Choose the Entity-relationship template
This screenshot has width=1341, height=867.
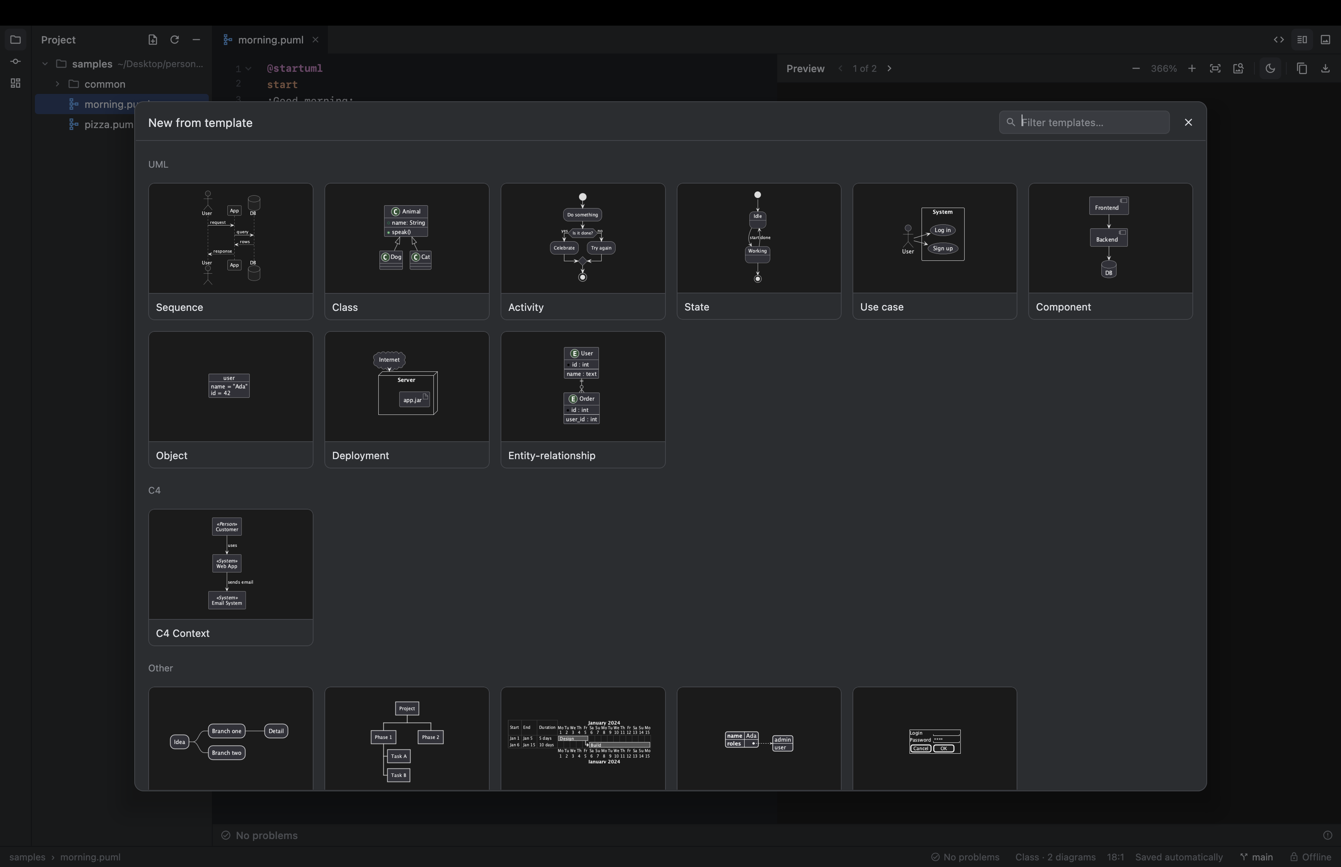[582, 399]
